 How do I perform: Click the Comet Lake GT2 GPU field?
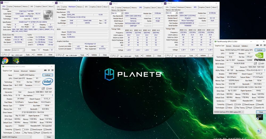(x=19, y=78)
